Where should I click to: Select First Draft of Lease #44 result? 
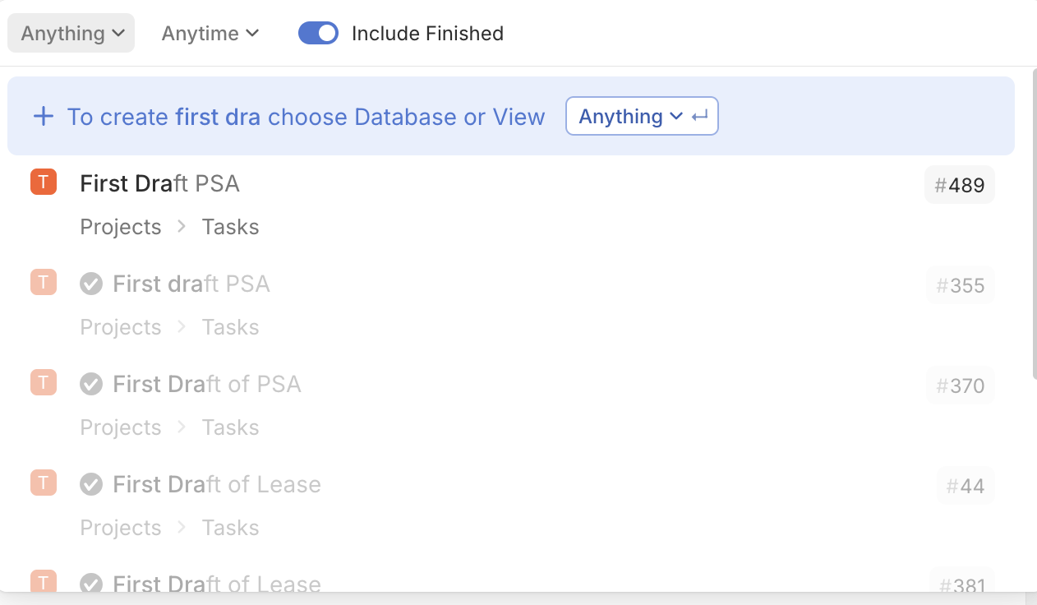511,506
